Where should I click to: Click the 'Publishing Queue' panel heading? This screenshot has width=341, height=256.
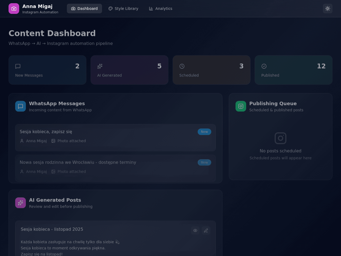273,103
